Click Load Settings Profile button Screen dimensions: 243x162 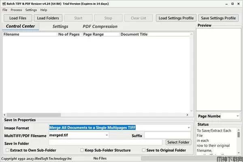[176, 18]
